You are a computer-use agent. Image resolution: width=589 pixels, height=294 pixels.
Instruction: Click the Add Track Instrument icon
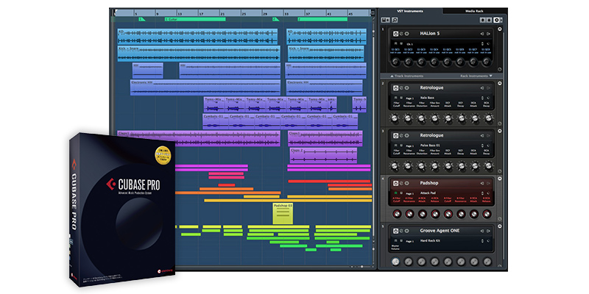[385, 20]
